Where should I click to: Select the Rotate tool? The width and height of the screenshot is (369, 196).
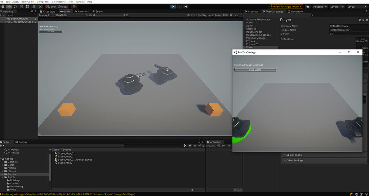[x=15, y=6]
